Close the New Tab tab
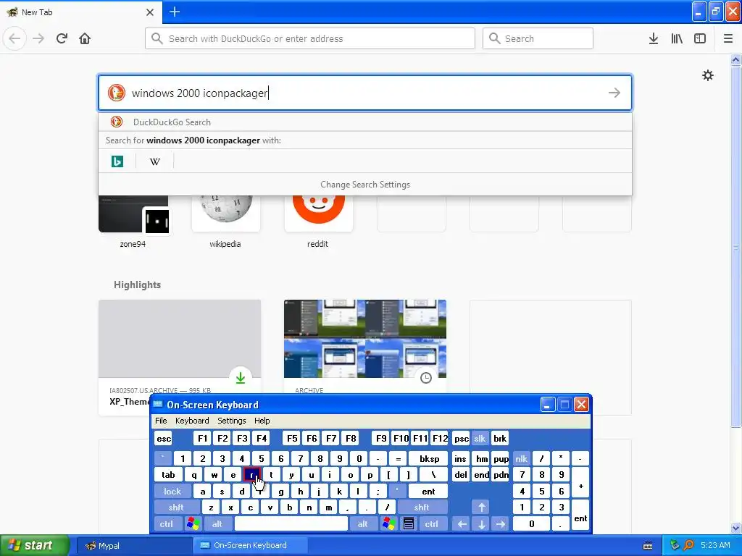Screen dimensions: 742x556 pyautogui.click(x=150, y=12)
